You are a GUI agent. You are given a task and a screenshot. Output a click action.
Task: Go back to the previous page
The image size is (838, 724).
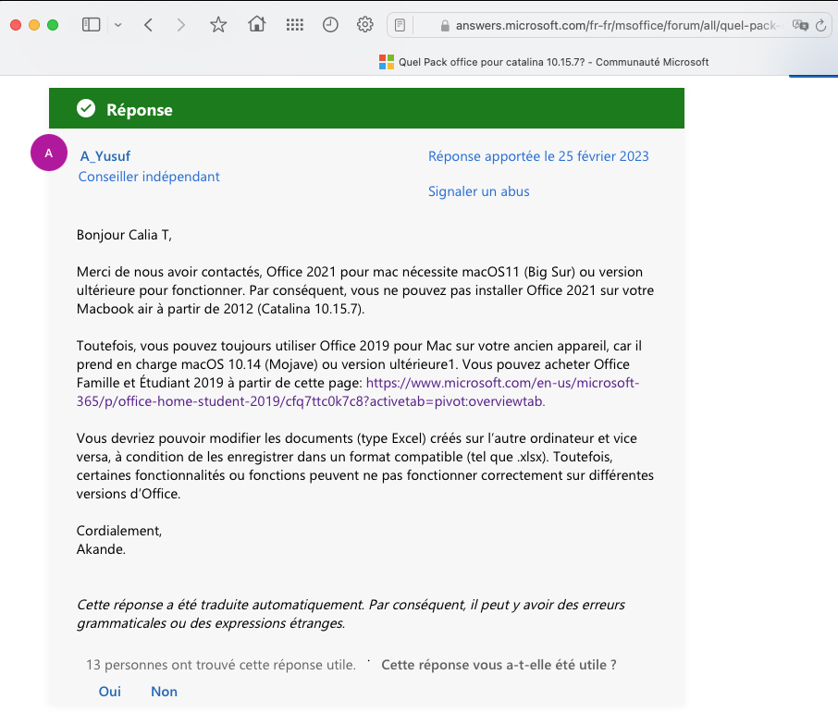tap(149, 25)
